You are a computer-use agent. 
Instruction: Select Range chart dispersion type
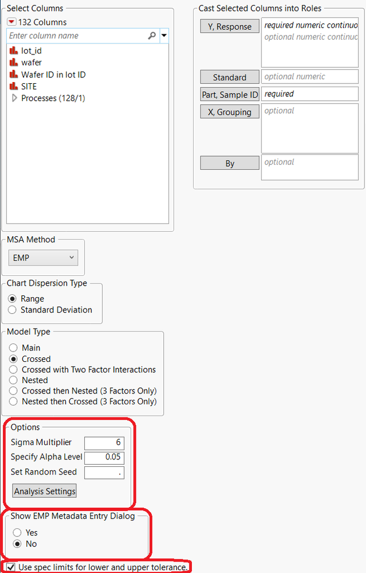(13, 299)
